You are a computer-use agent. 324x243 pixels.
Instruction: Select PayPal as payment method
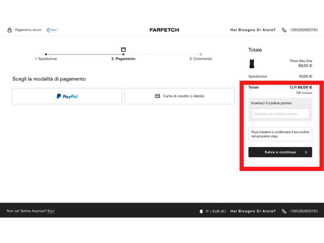coord(67,96)
